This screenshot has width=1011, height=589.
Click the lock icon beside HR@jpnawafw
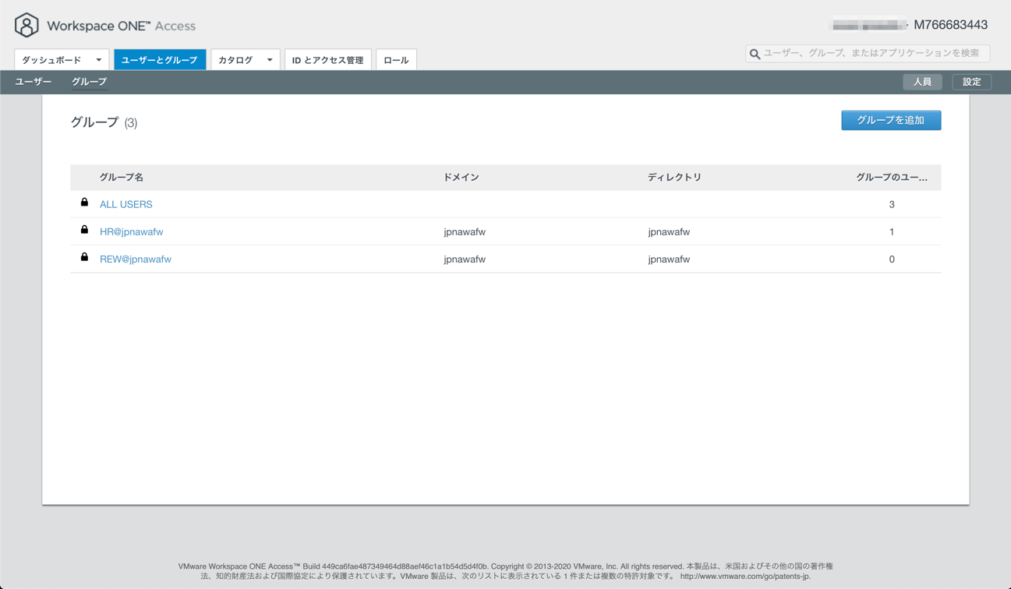[84, 230]
